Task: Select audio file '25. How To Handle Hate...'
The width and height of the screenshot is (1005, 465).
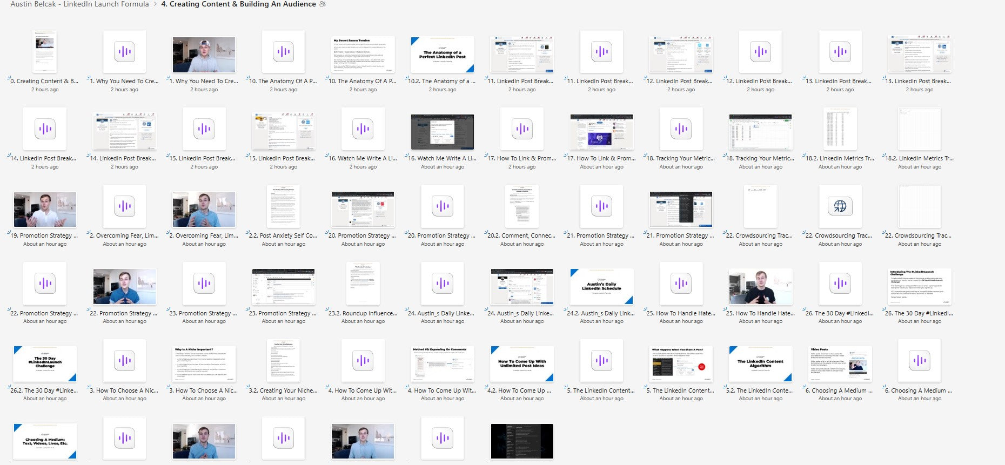Action: (680, 284)
